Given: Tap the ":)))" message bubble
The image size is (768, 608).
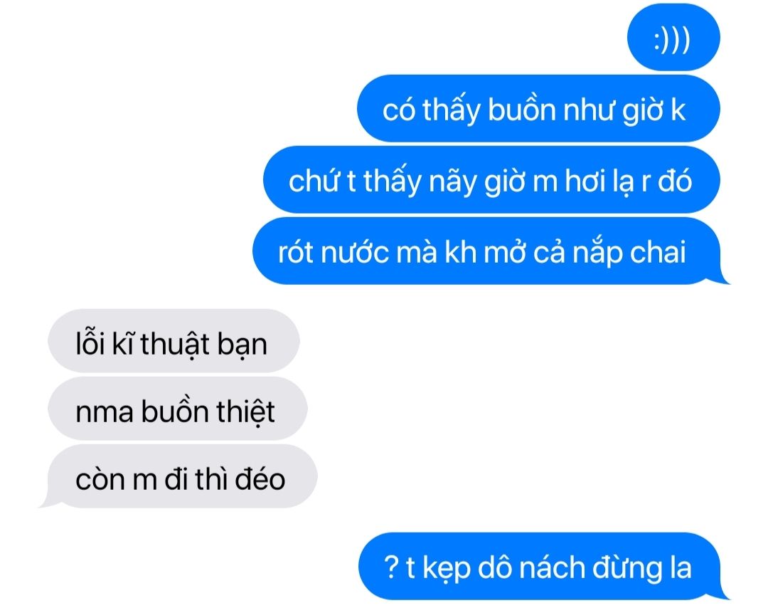Looking at the screenshot, I should (x=673, y=38).
